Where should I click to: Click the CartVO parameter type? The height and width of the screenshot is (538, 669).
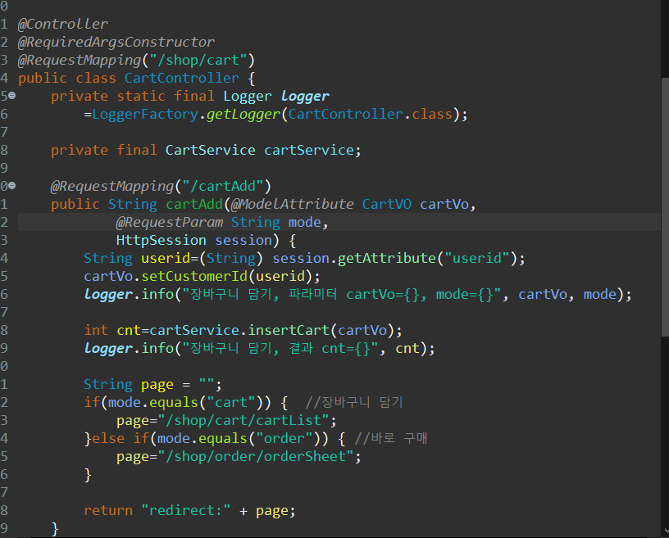[x=387, y=204]
